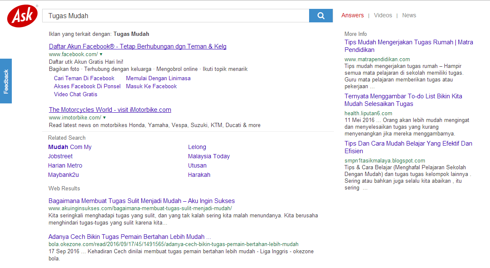Screen dimensions: 490x268
Task: Select related search Lelong
Action: pos(197,147)
